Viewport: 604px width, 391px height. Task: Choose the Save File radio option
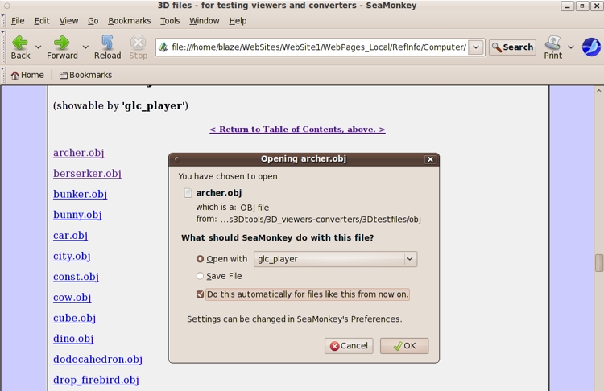tap(201, 276)
